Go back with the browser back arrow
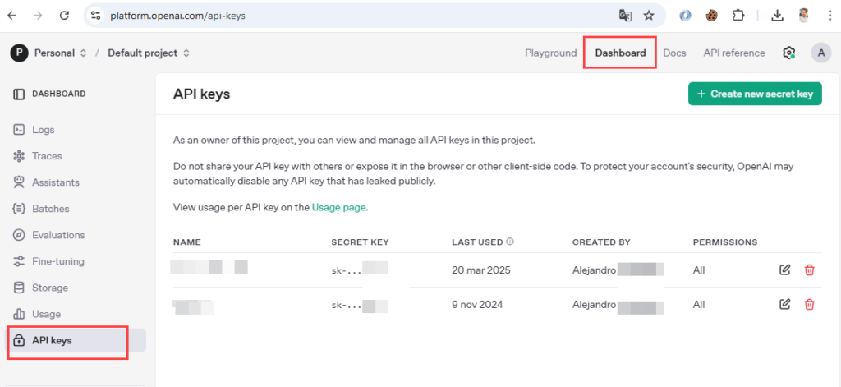841x387 pixels. click(11, 16)
